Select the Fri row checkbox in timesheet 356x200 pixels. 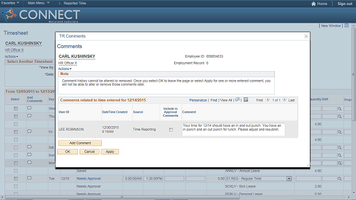tap(16, 132)
